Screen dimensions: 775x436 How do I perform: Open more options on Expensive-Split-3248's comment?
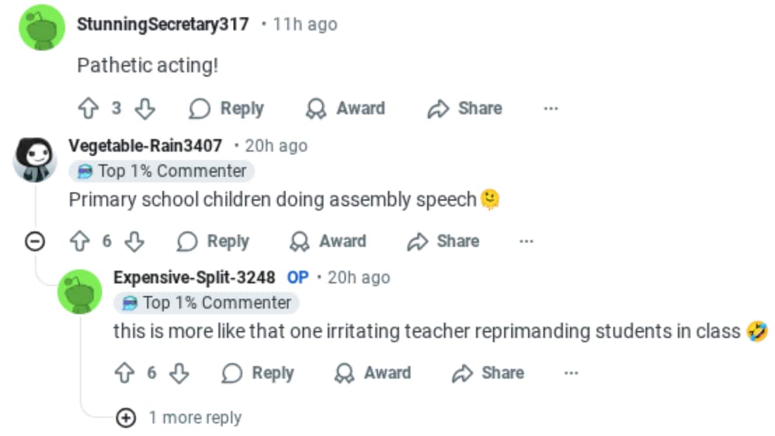pos(571,373)
